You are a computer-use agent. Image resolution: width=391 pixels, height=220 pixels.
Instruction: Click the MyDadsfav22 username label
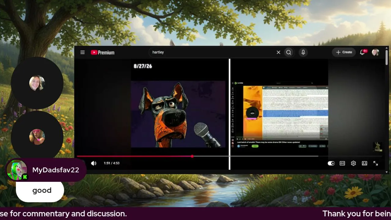click(56, 170)
